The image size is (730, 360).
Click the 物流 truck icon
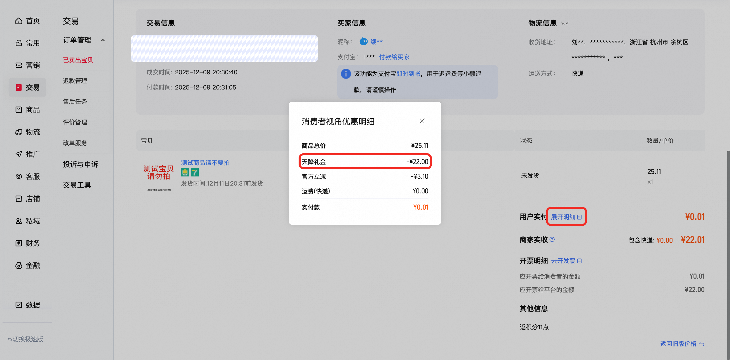(19, 132)
